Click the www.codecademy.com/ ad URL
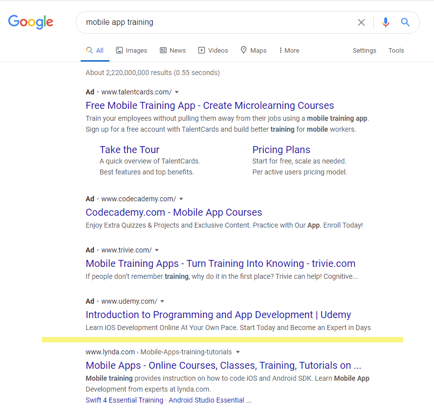The width and height of the screenshot is (434, 414). coord(139,199)
